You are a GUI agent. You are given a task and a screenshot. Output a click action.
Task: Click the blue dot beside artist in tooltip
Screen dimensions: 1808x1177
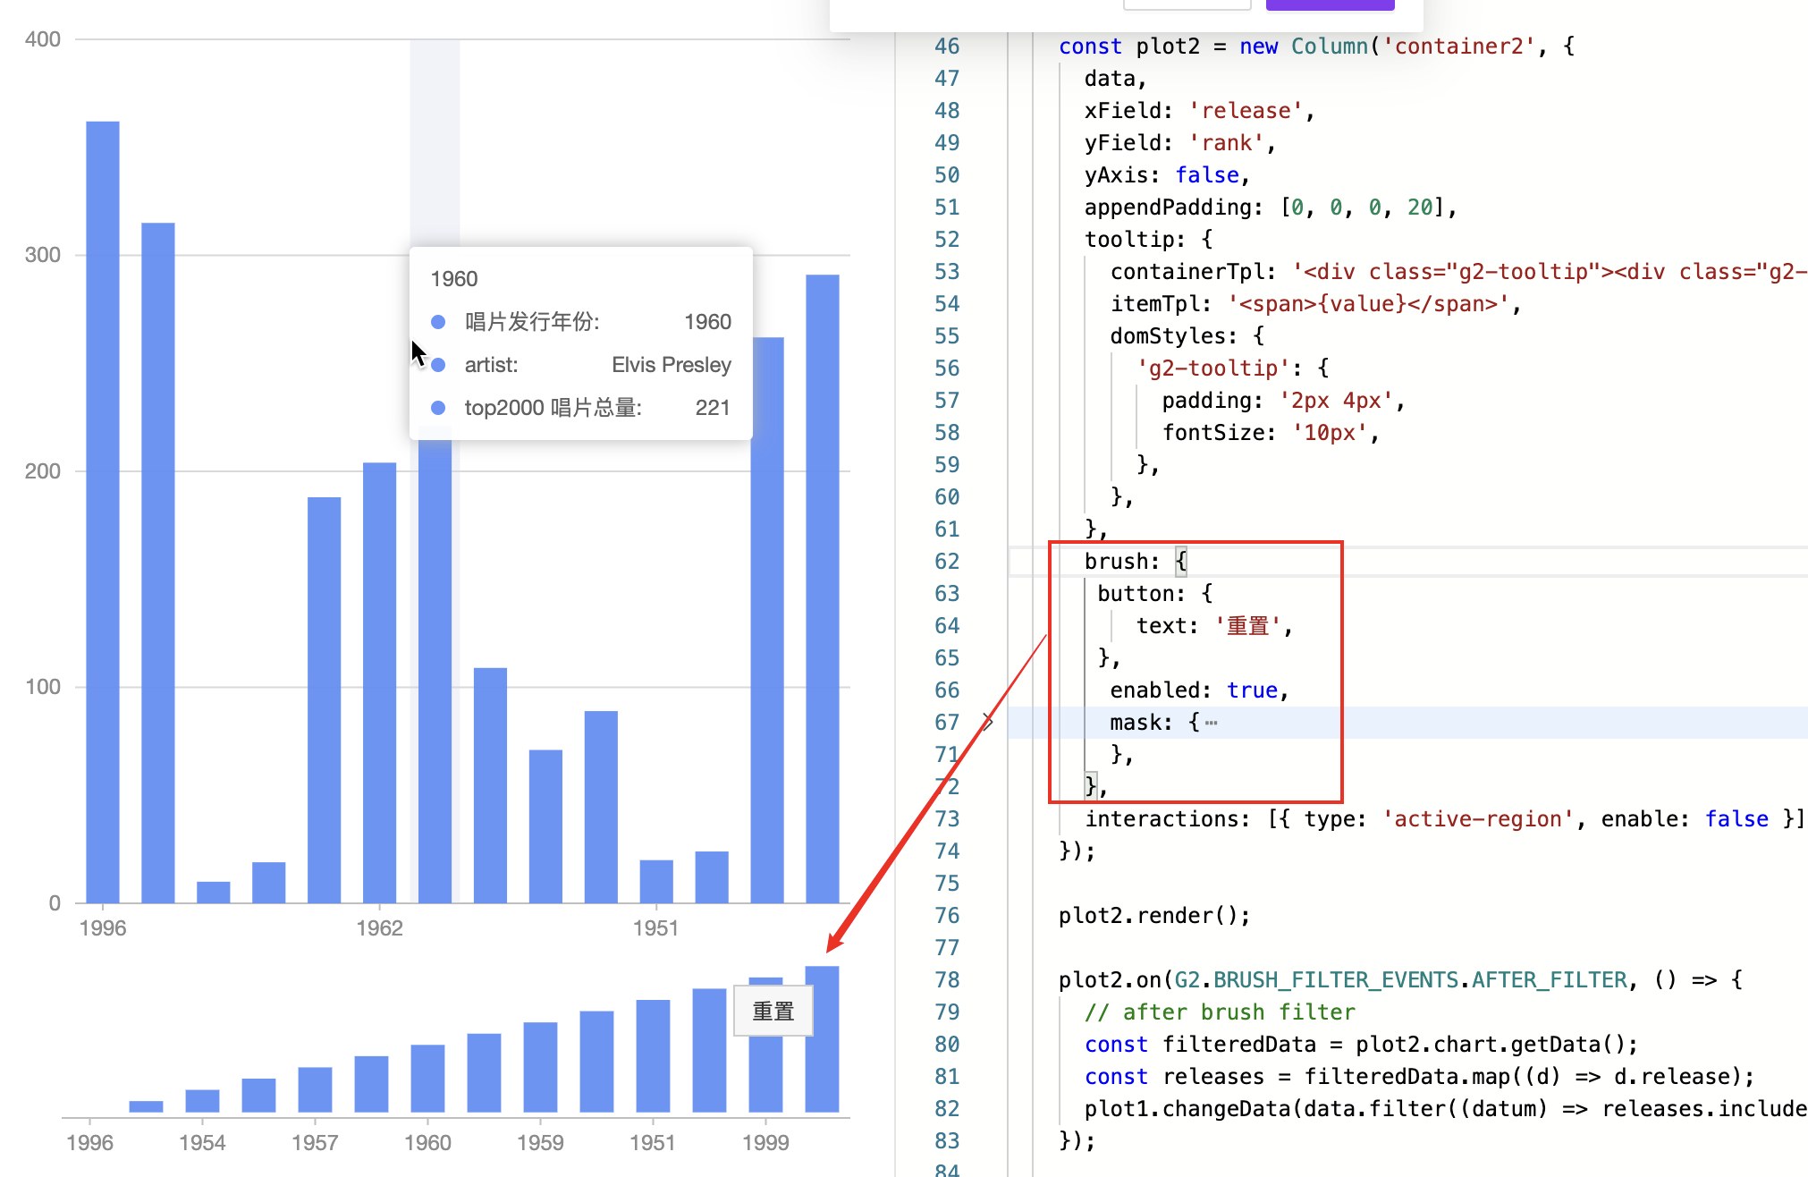tap(438, 365)
